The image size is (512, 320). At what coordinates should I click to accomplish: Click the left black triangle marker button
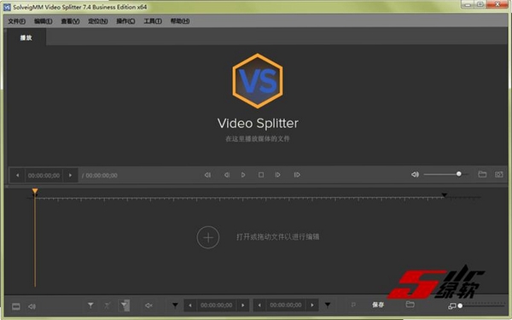click(x=175, y=305)
